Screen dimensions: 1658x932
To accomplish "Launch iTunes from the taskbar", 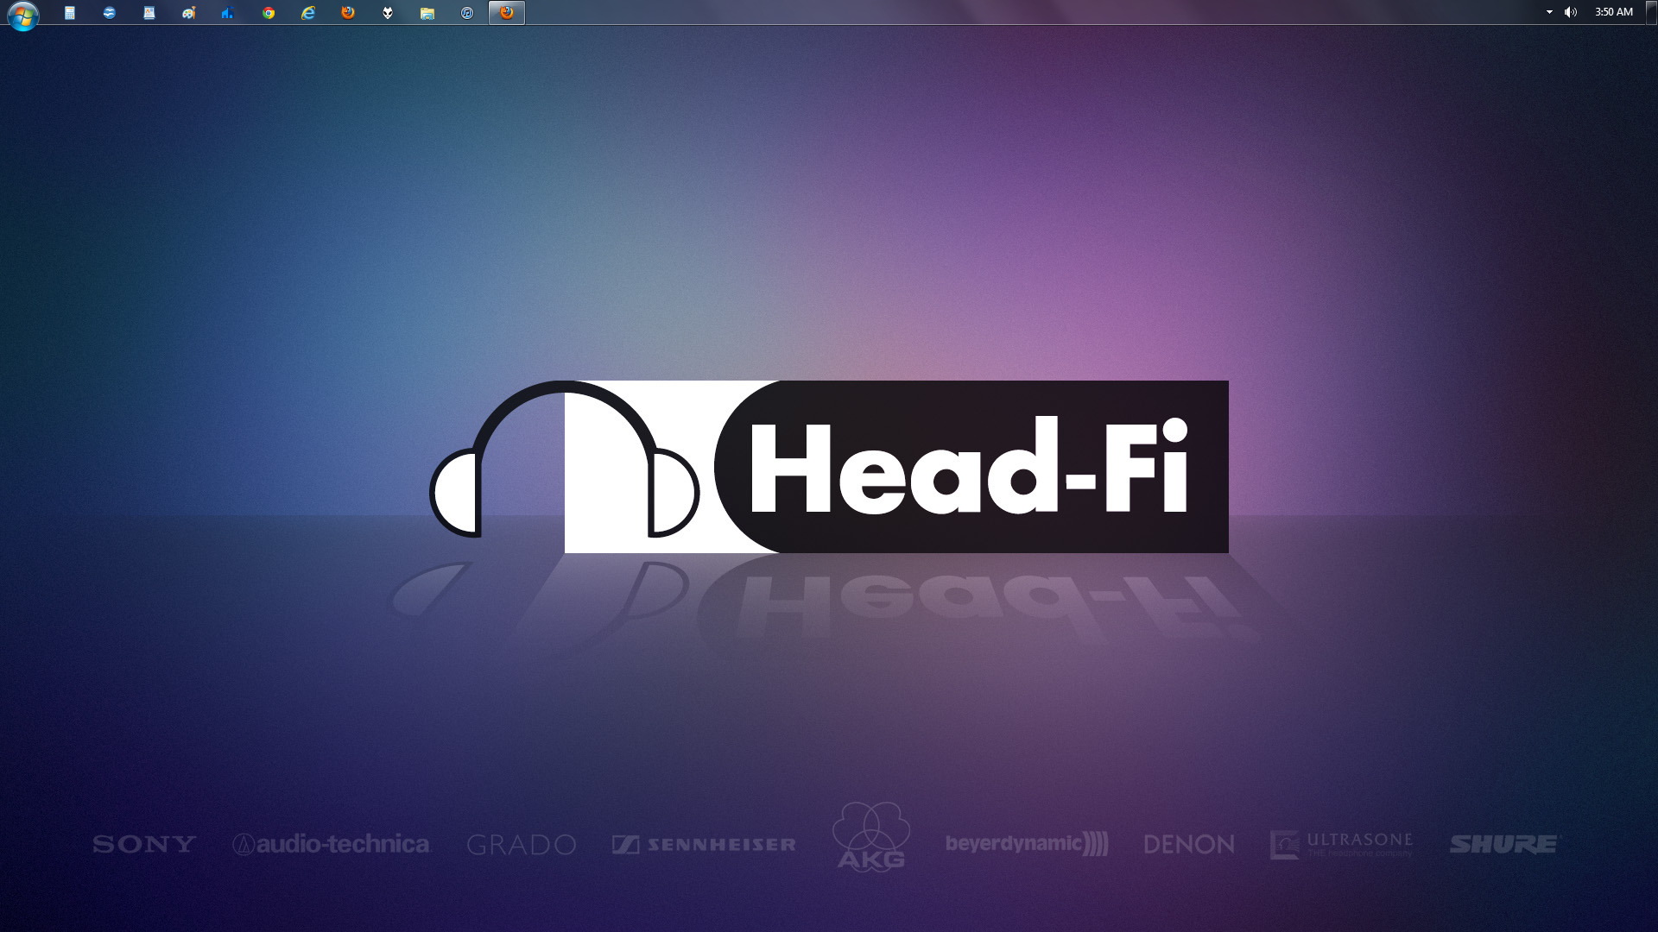I will 467,13.
